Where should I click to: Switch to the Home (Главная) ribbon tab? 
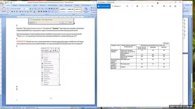(8, 5)
